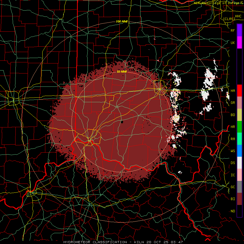Viewport: 244px width, 244px height.
Task: Click the UK legend label
Action: pyautogui.click(x=233, y=43)
